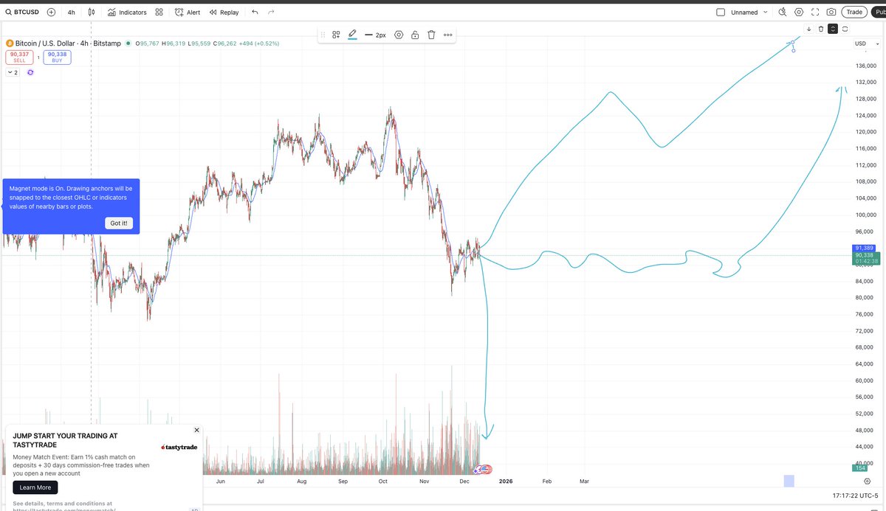Click the purple refresh icon under the legend

(x=30, y=72)
